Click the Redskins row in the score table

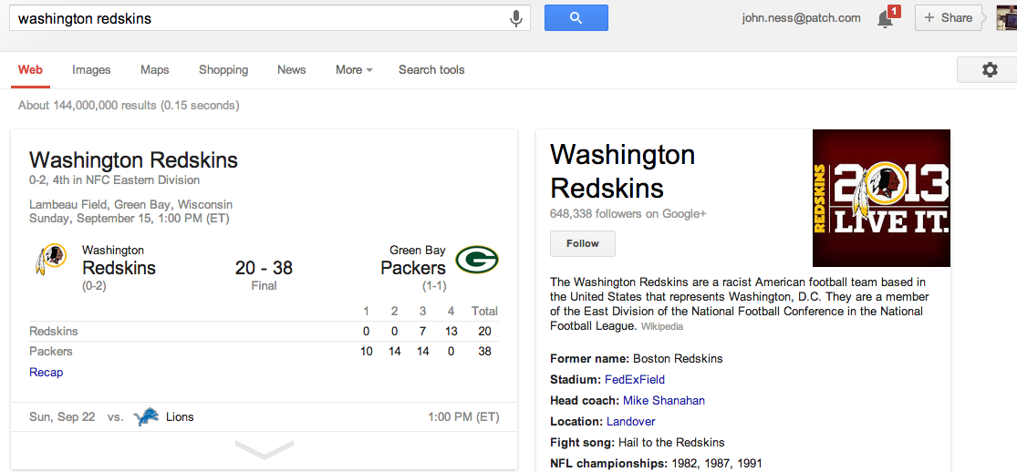[x=264, y=332]
